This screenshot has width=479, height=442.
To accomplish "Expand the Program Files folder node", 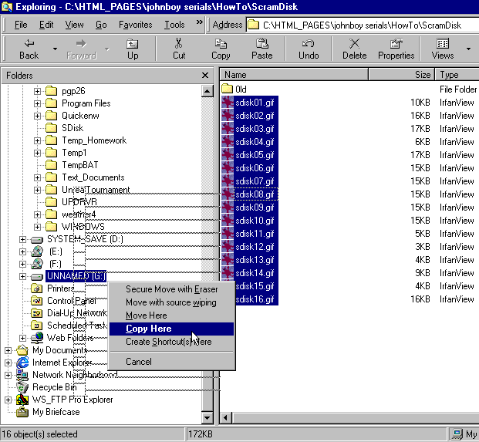I will tap(37, 103).
